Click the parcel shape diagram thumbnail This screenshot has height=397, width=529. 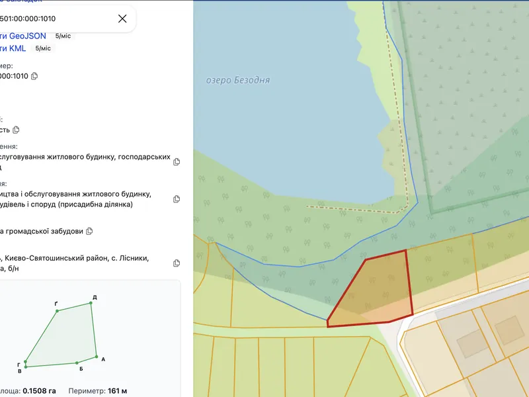tap(61, 333)
